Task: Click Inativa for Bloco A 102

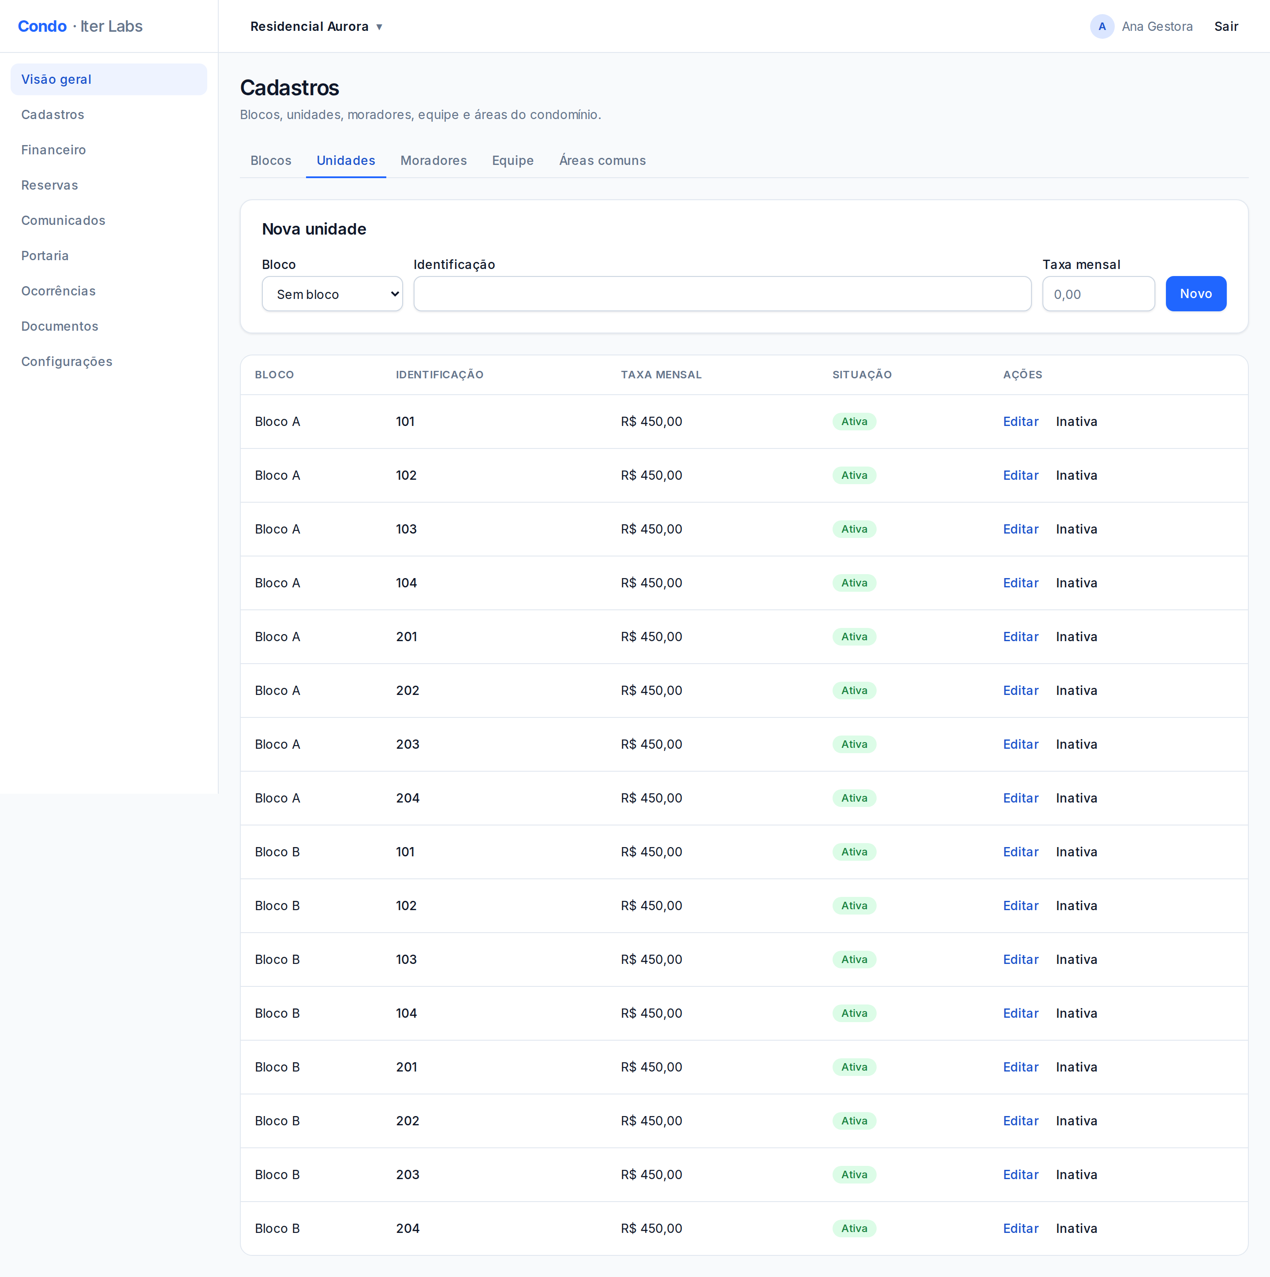Action: click(x=1076, y=475)
